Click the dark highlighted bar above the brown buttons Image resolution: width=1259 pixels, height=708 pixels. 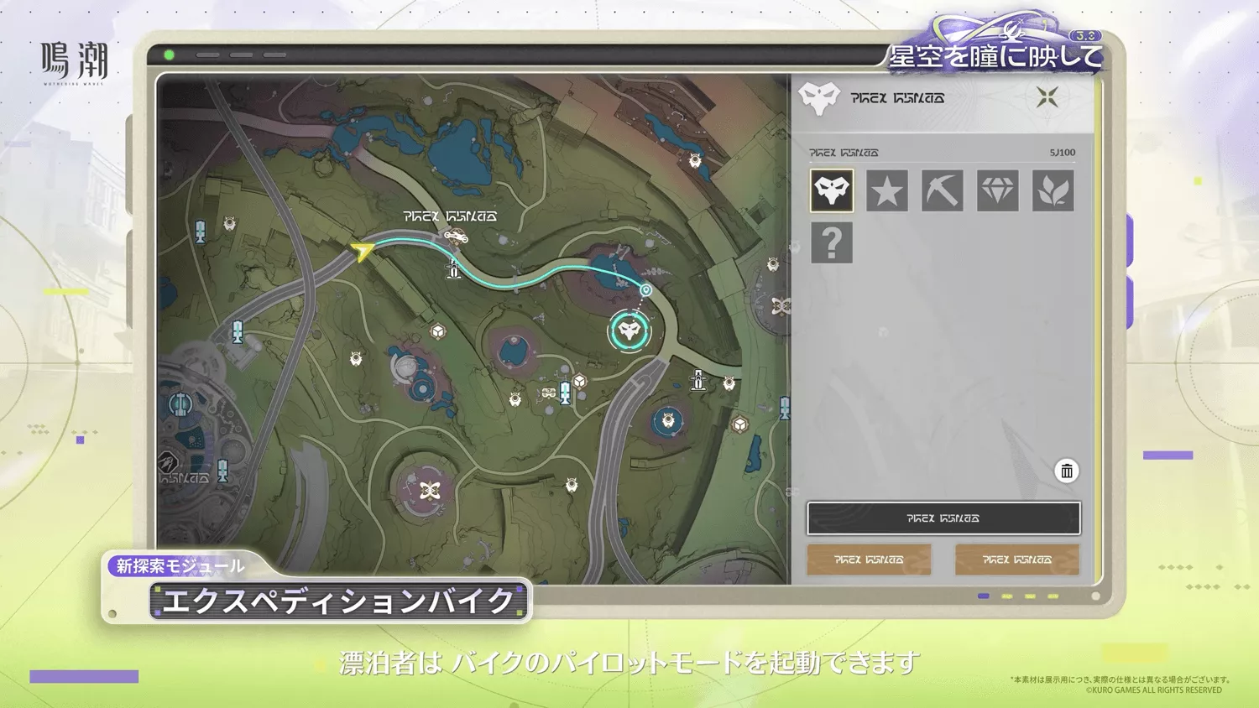pos(943,518)
